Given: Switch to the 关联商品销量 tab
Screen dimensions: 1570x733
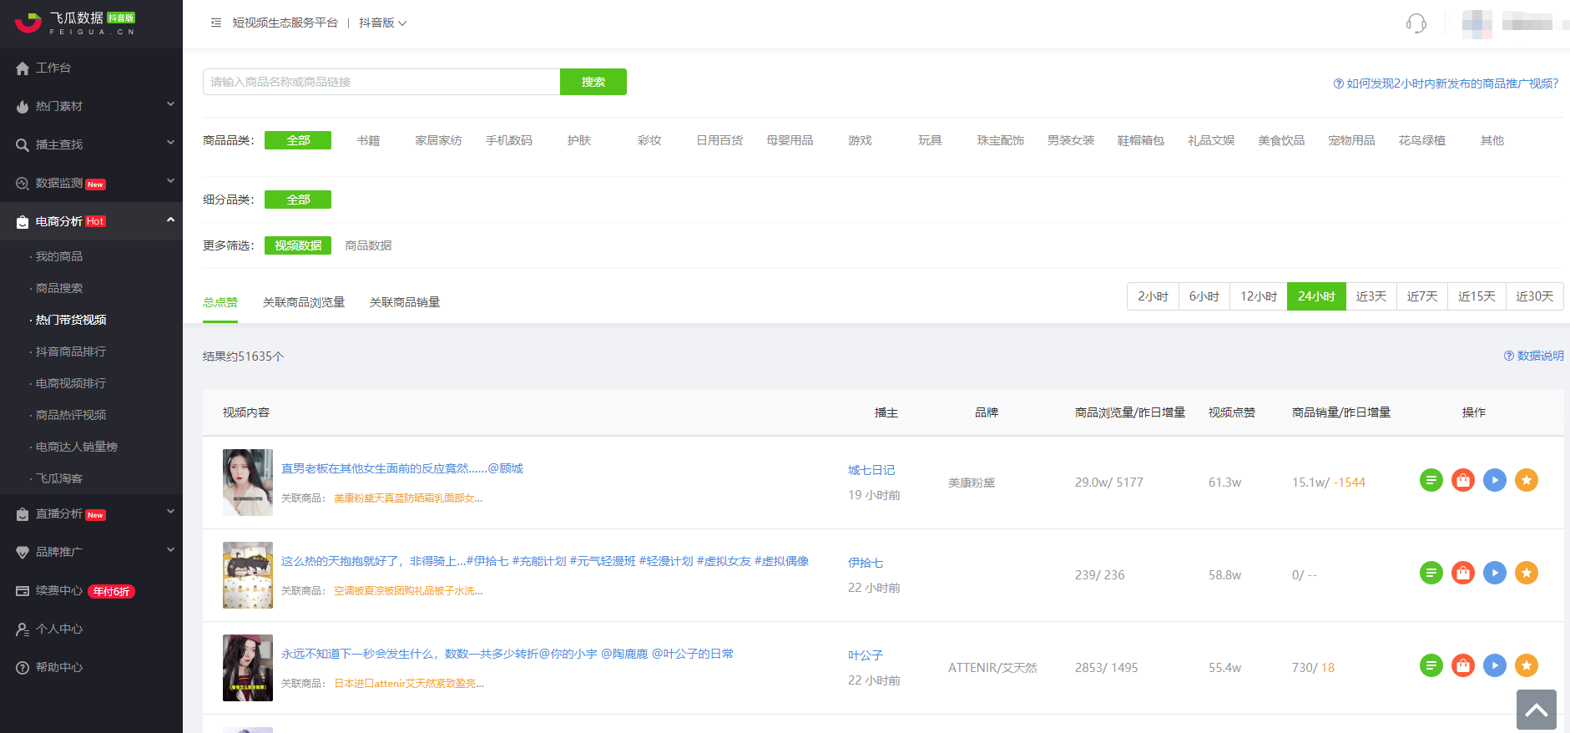Looking at the screenshot, I should point(404,302).
